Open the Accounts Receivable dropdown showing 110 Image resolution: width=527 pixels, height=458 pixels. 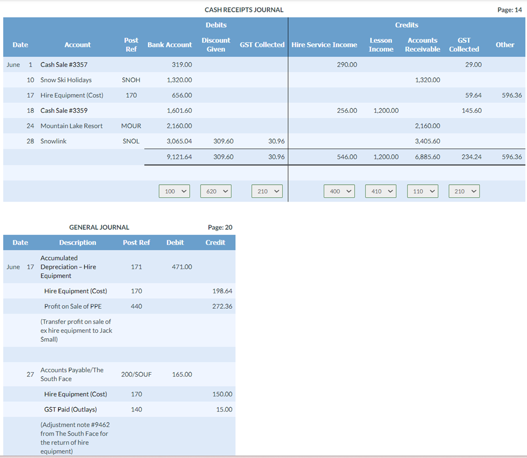(x=422, y=191)
